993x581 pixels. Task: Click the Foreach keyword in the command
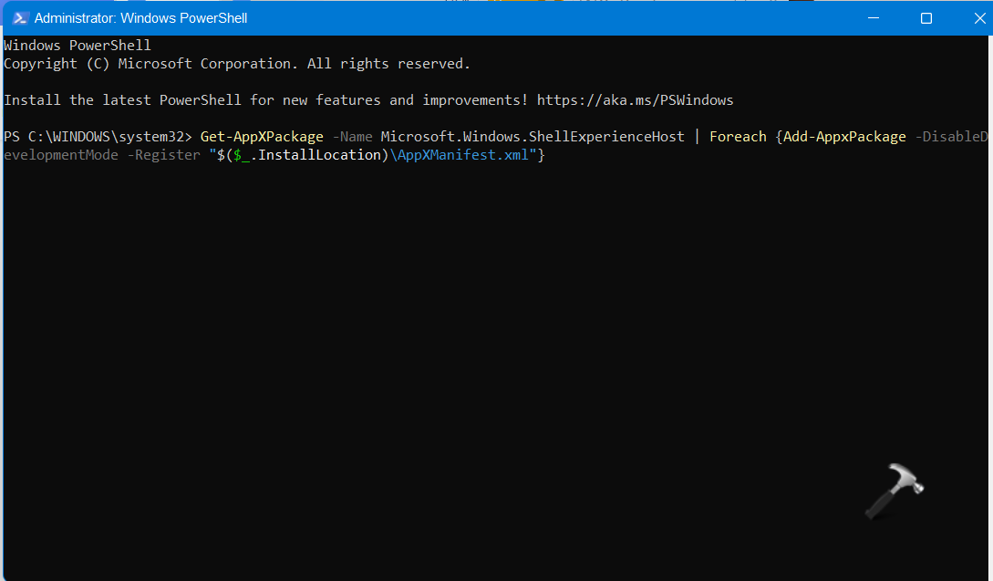click(738, 137)
